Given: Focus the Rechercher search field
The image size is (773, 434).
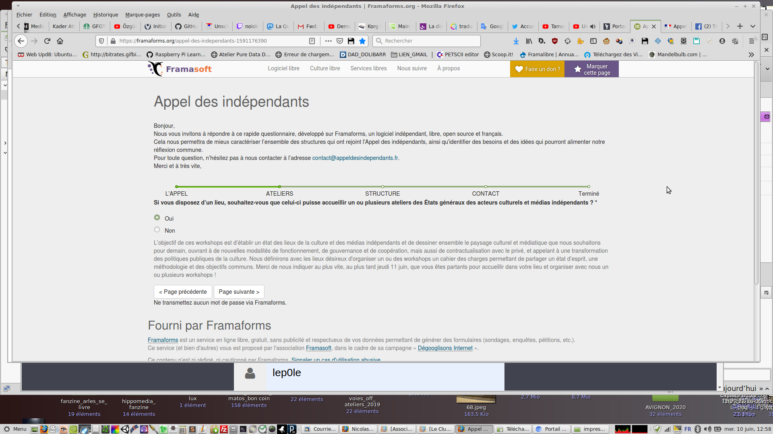Looking at the screenshot, I should pyautogui.click(x=427, y=41).
